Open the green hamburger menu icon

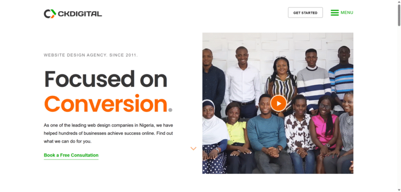[334, 13]
